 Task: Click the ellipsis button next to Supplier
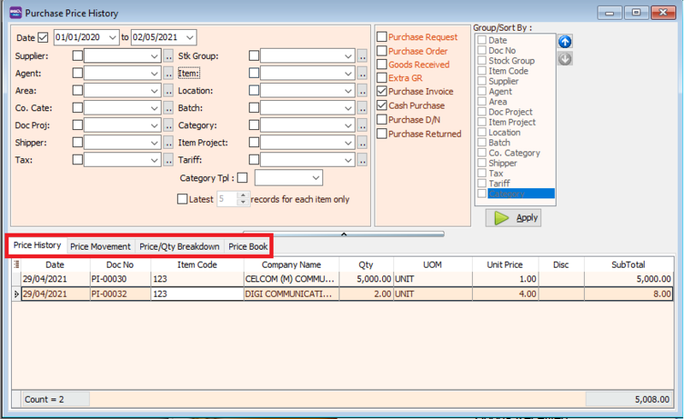pyautogui.click(x=168, y=56)
